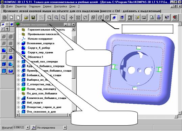Click the fit-all view square icon

pos(78,18)
